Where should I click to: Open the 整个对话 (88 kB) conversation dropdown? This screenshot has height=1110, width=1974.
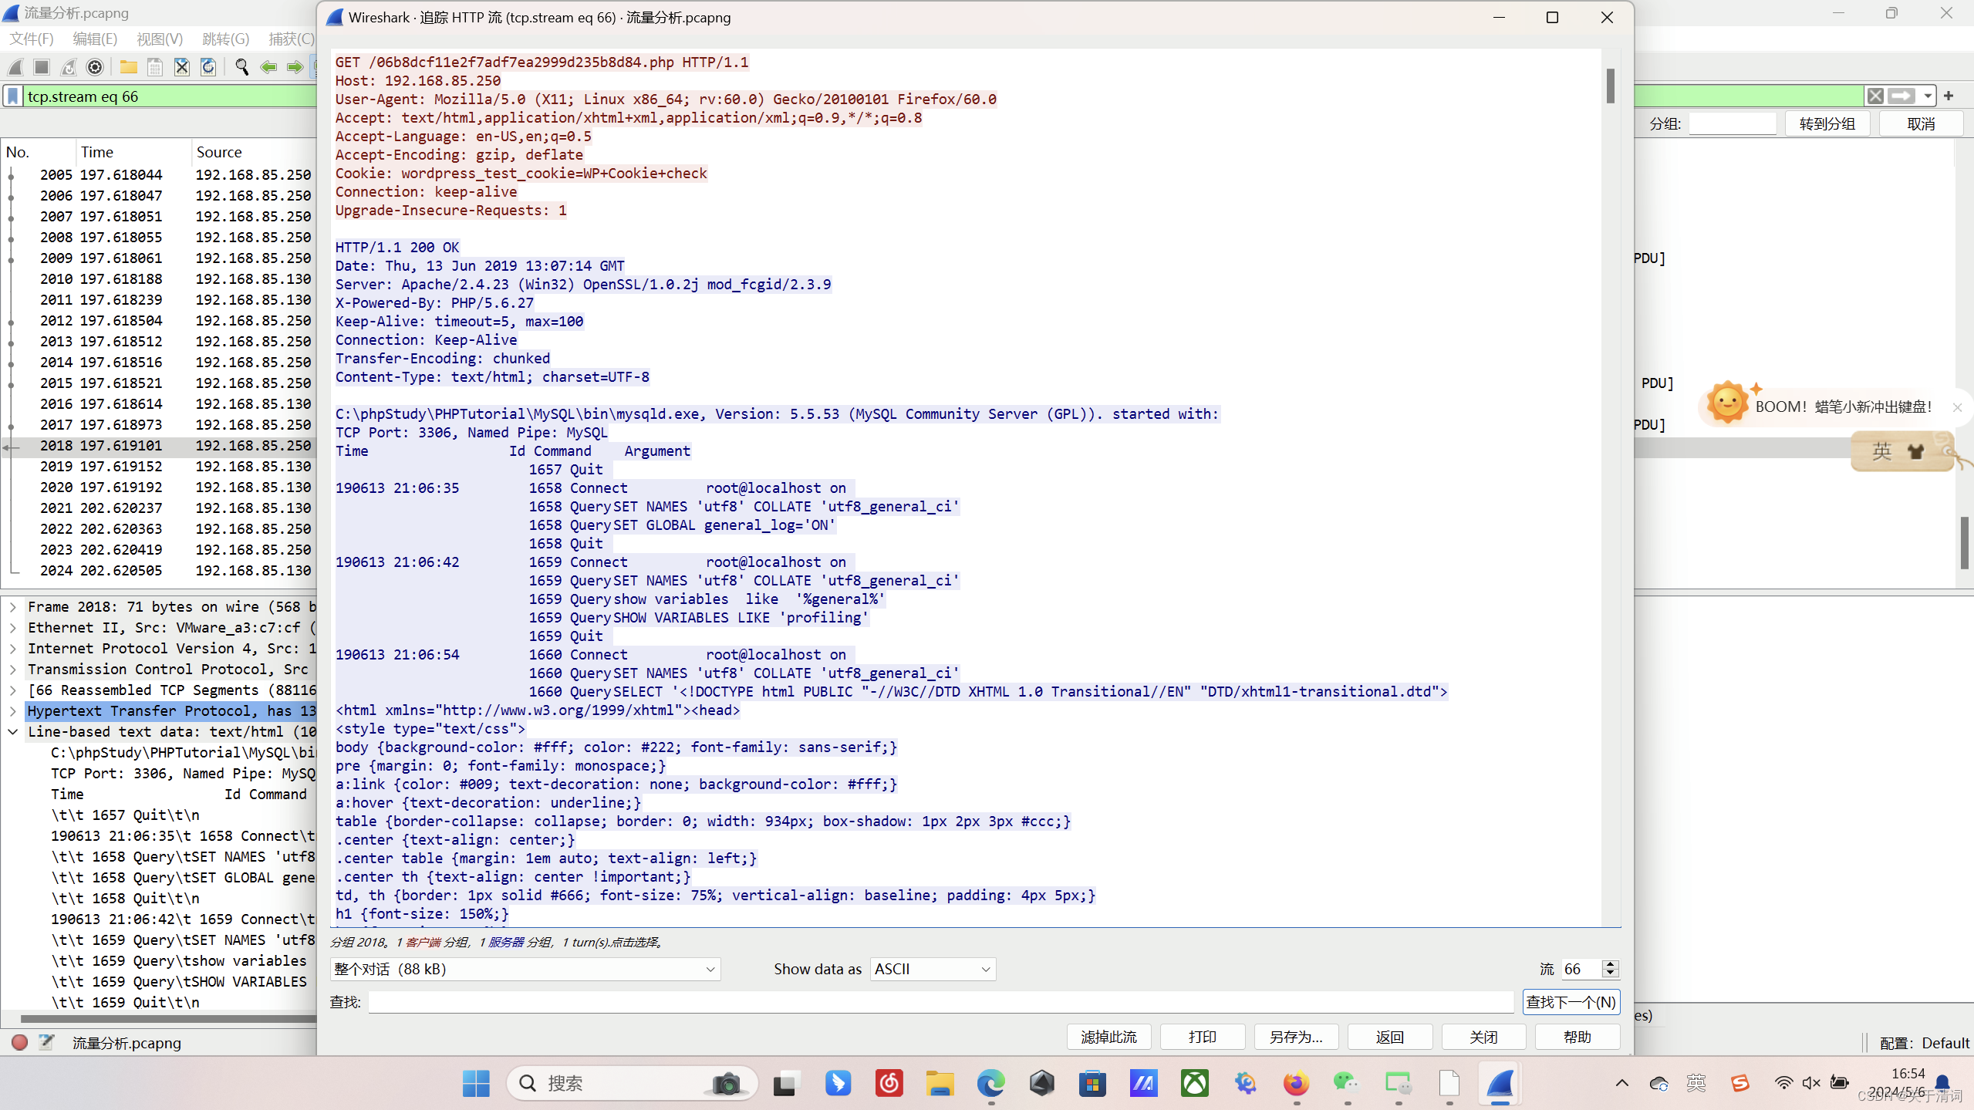point(525,969)
